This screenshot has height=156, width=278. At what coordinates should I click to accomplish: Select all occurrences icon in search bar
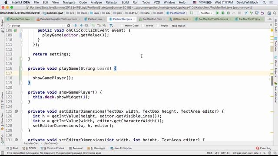(104, 26)
